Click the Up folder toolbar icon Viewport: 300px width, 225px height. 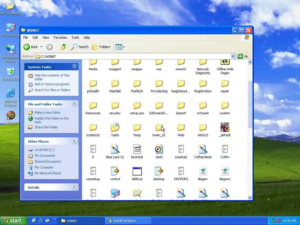(x=63, y=47)
